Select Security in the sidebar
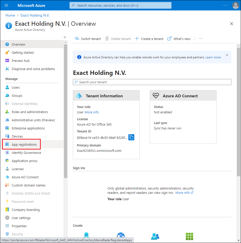 [x=17, y=234]
